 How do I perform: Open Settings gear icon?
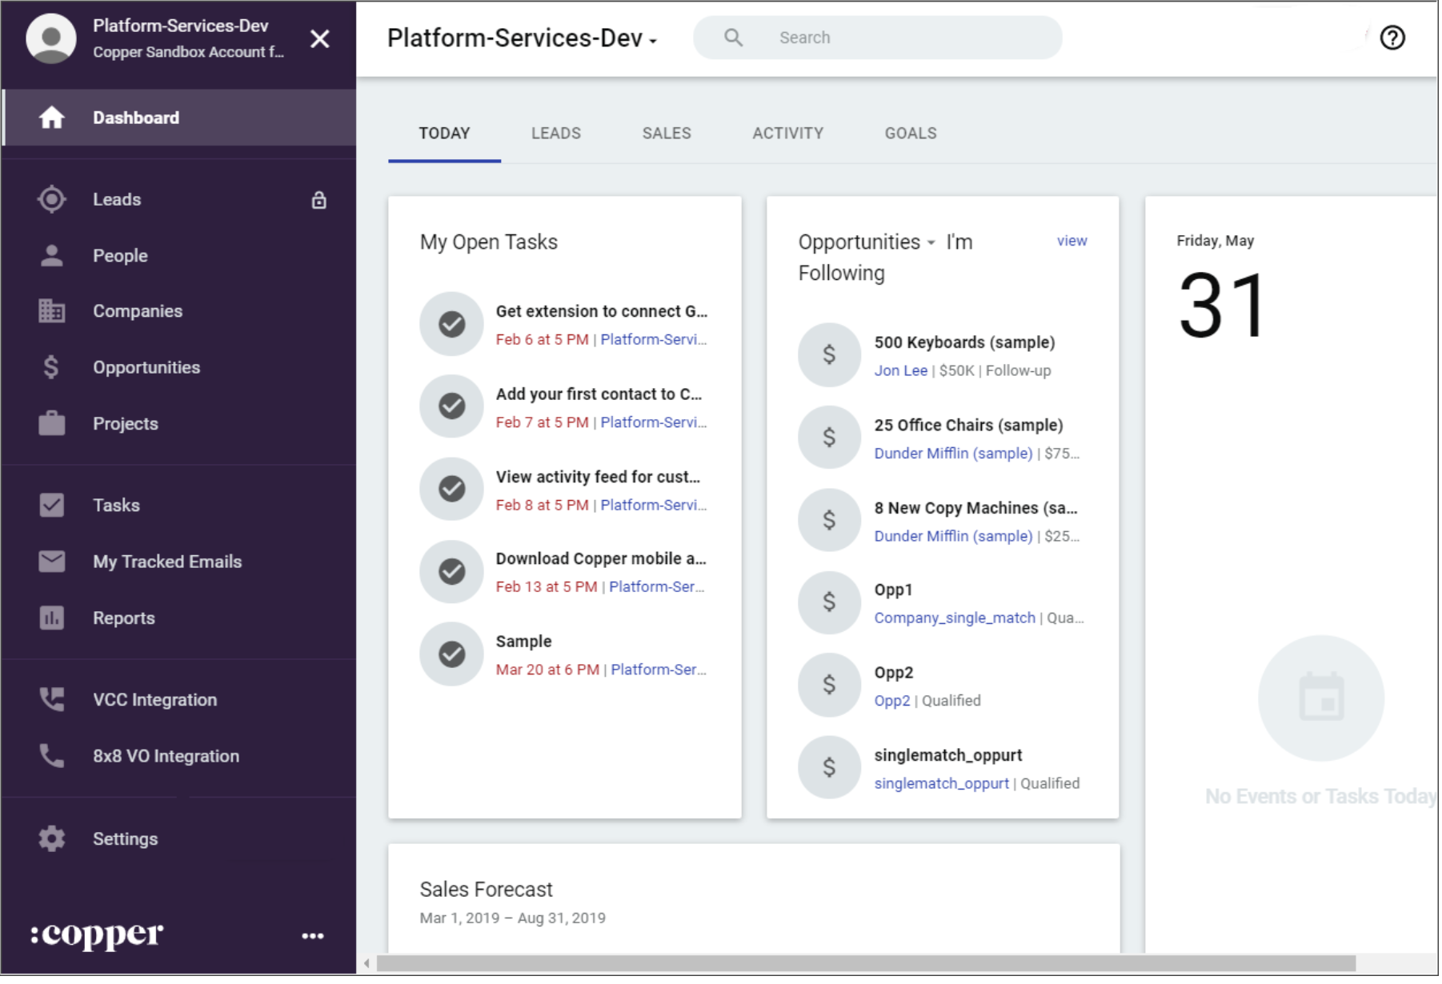pos(52,839)
